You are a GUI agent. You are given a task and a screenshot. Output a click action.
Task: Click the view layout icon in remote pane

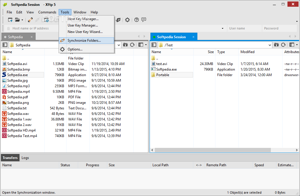(292, 45)
